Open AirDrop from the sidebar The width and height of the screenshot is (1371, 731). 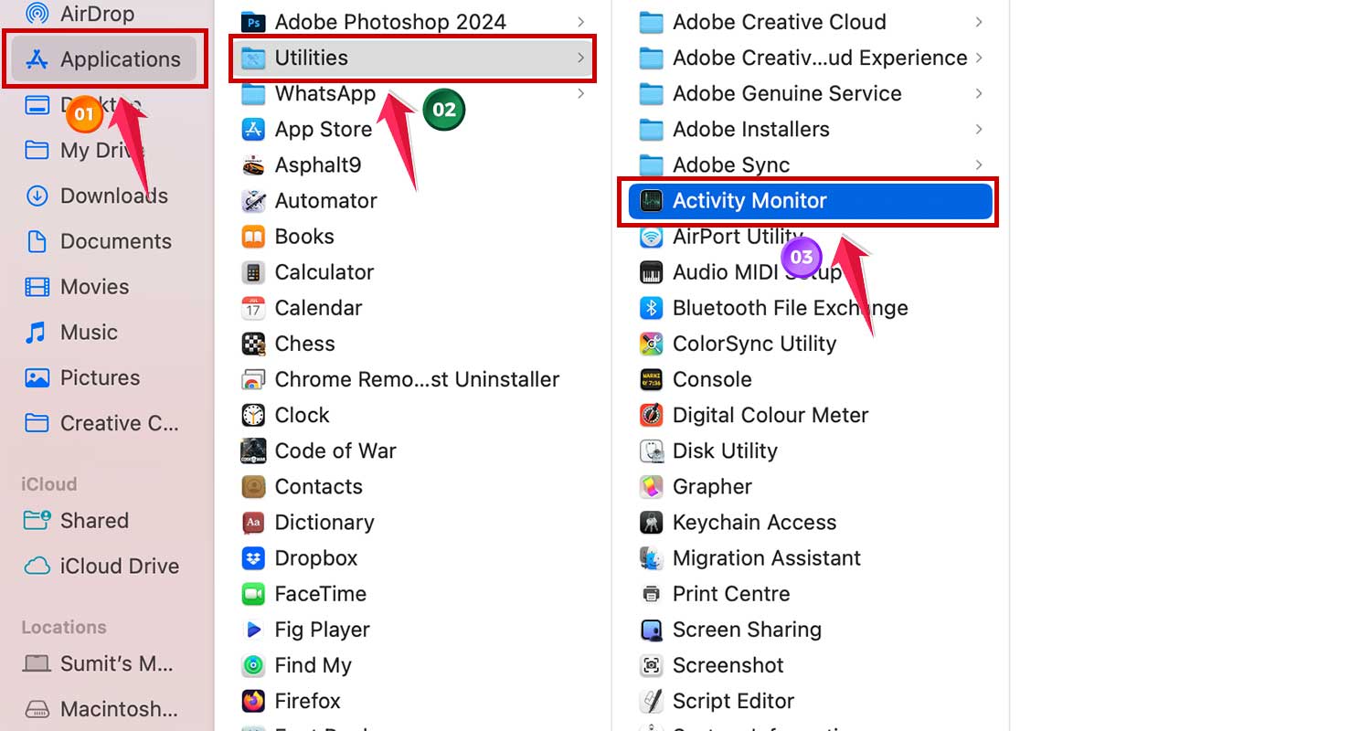click(88, 12)
